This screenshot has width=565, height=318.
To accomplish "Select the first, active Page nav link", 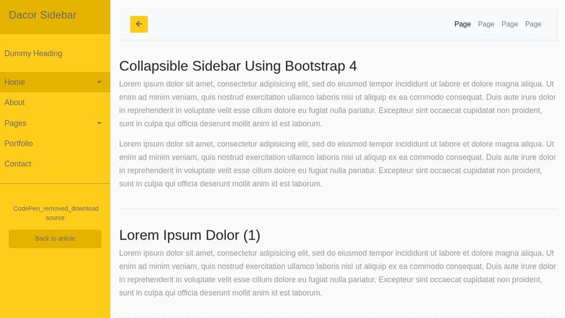I will point(462,24).
